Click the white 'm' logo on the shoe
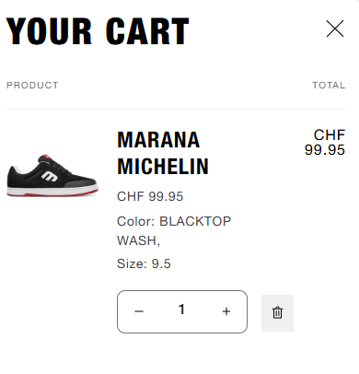 pyautogui.click(x=50, y=176)
